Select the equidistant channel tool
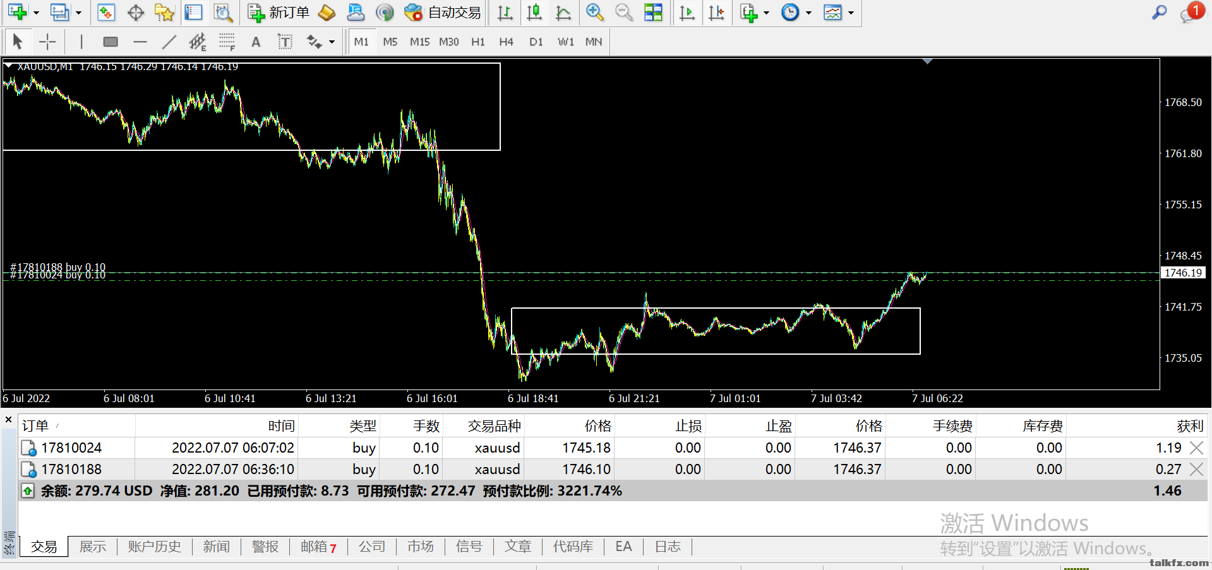Image resolution: width=1212 pixels, height=570 pixels. click(x=198, y=42)
